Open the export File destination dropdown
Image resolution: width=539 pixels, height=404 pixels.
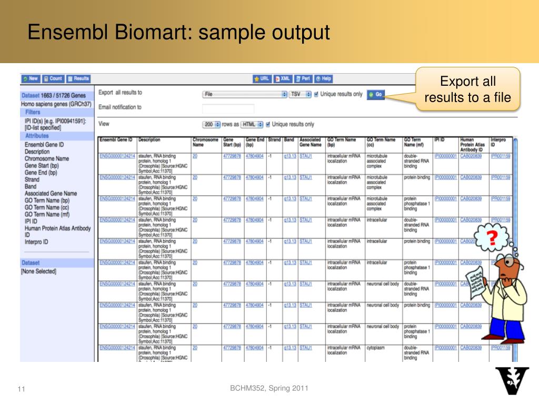[244, 94]
